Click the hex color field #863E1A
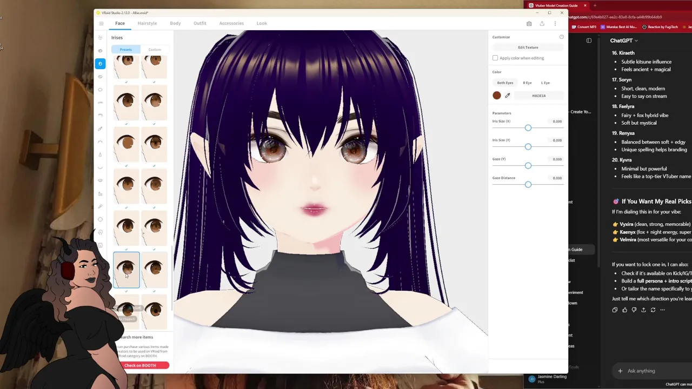The image size is (692, 389). pyautogui.click(x=538, y=96)
